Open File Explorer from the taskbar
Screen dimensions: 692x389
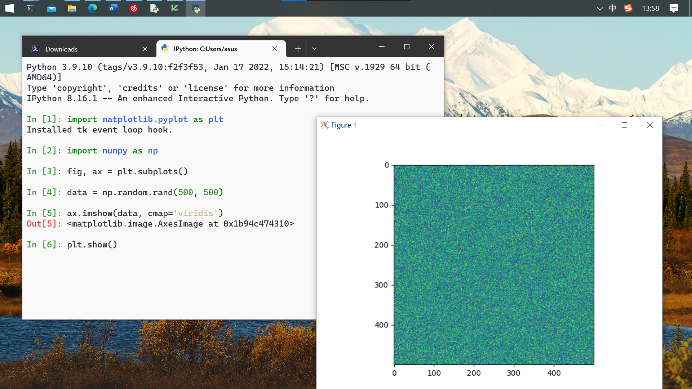click(x=72, y=8)
